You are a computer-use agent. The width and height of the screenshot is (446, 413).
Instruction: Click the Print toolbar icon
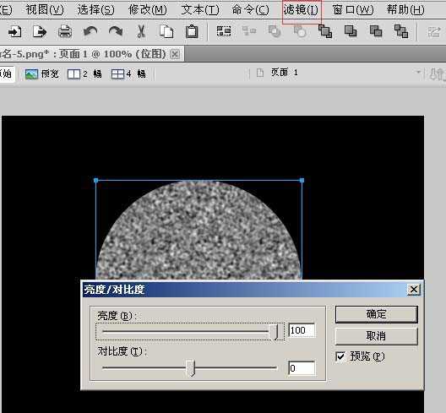(x=65, y=31)
